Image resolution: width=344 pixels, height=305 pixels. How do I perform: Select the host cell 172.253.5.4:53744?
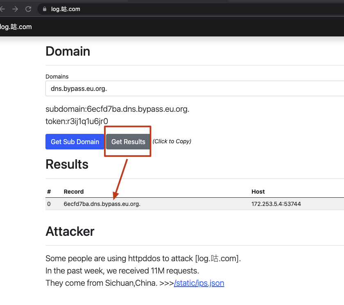(276, 204)
